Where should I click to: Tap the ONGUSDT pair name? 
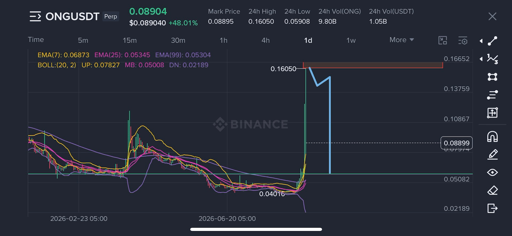[73, 17]
